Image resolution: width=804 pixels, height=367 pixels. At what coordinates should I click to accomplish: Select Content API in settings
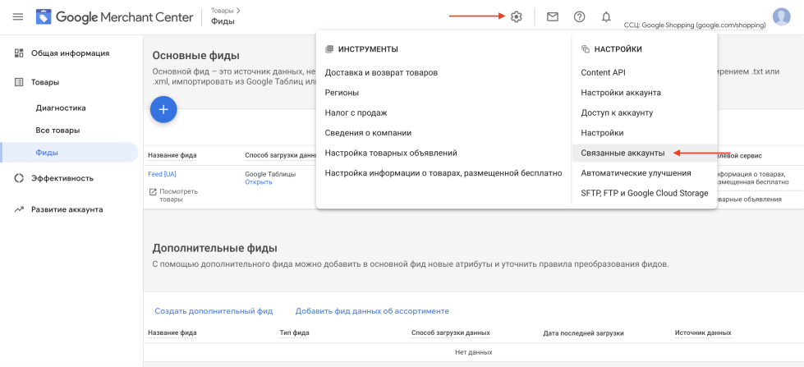click(x=603, y=73)
